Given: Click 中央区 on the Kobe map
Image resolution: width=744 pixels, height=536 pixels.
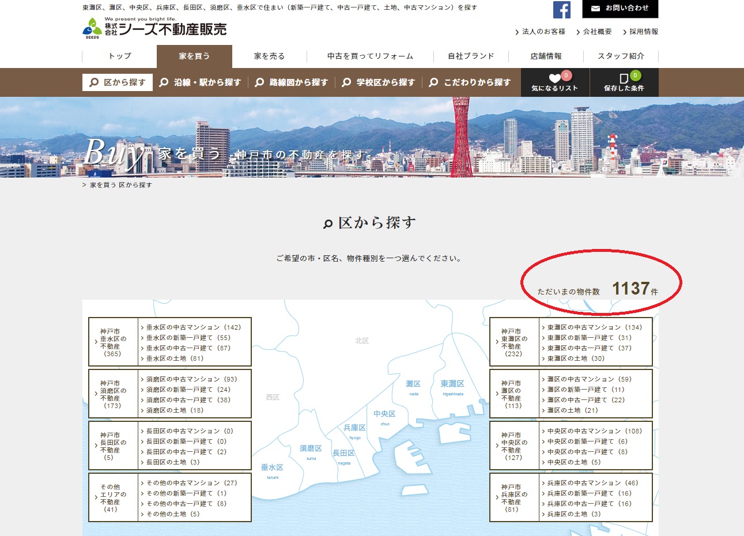Looking at the screenshot, I should 384,414.
